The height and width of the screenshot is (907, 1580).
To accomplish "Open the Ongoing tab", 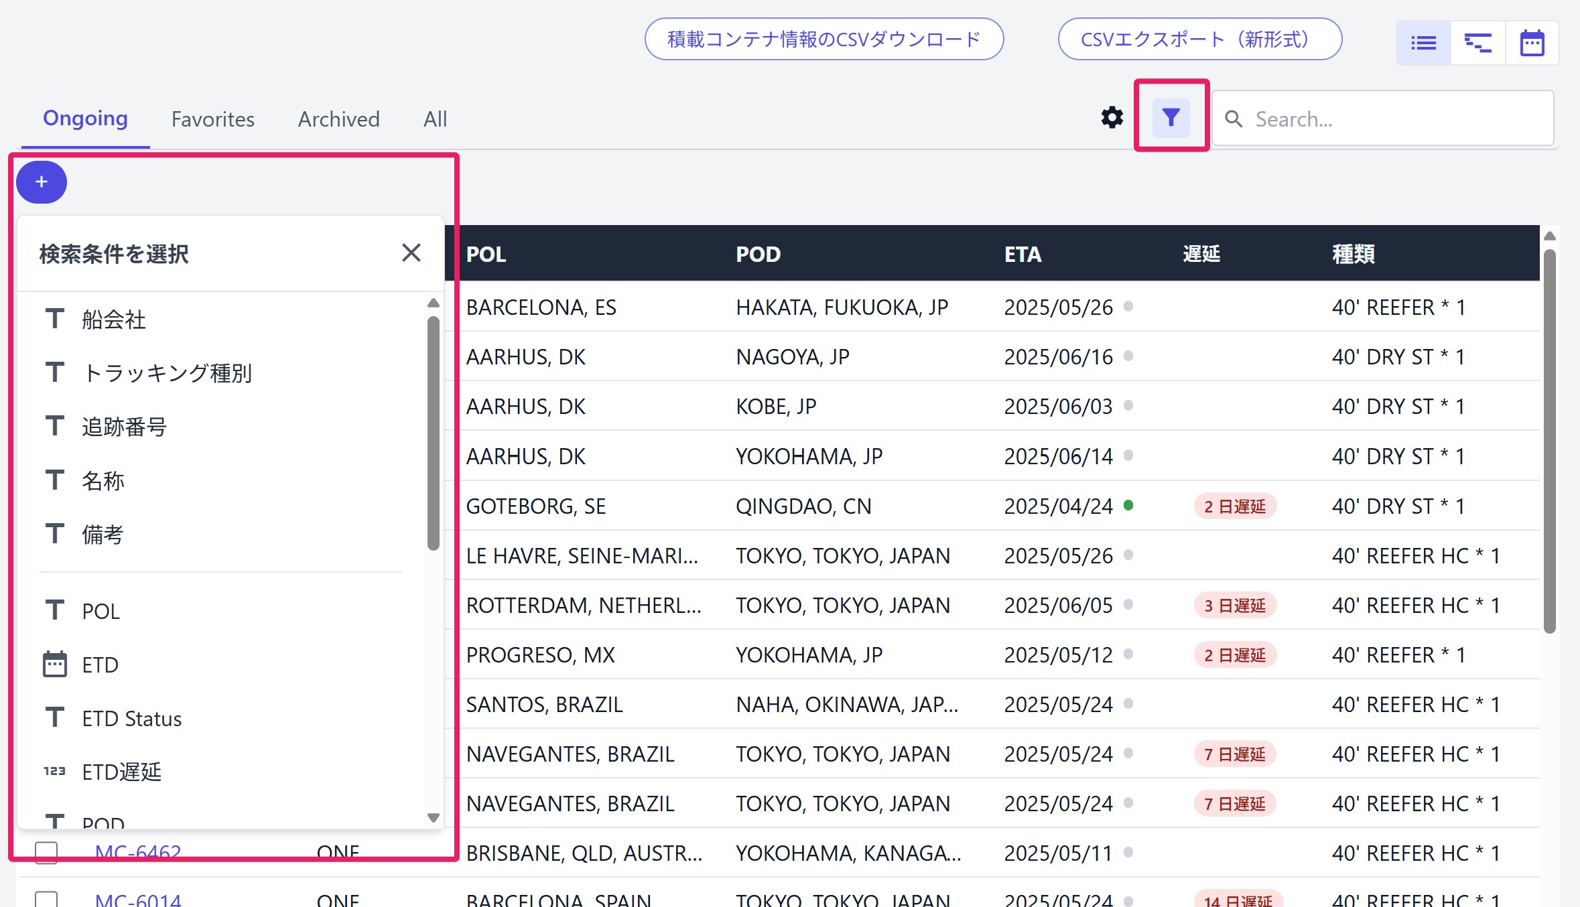I will pos(85,118).
